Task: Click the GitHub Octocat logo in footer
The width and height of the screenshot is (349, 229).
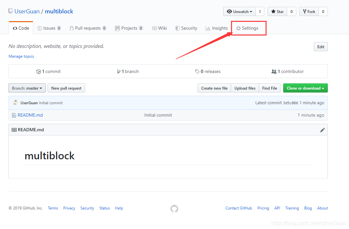Action: coord(174,208)
